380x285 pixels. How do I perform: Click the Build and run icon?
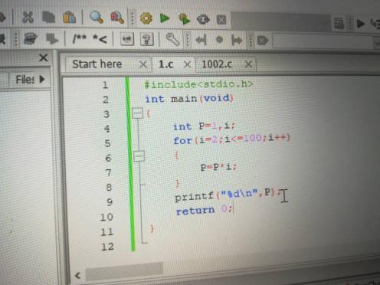(184, 19)
